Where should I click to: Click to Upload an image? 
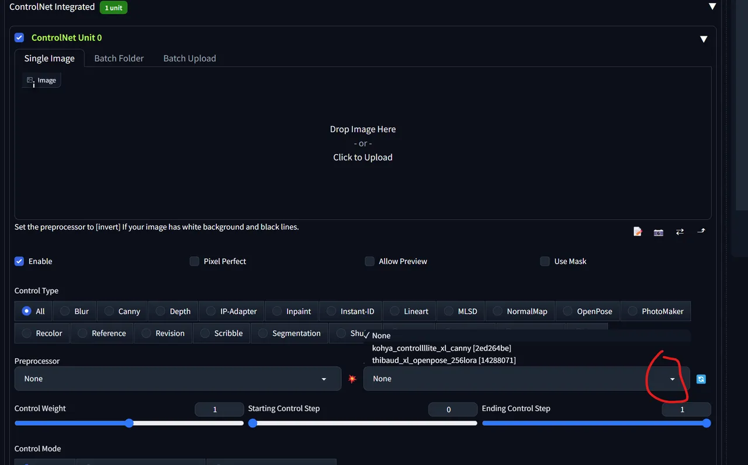point(363,157)
